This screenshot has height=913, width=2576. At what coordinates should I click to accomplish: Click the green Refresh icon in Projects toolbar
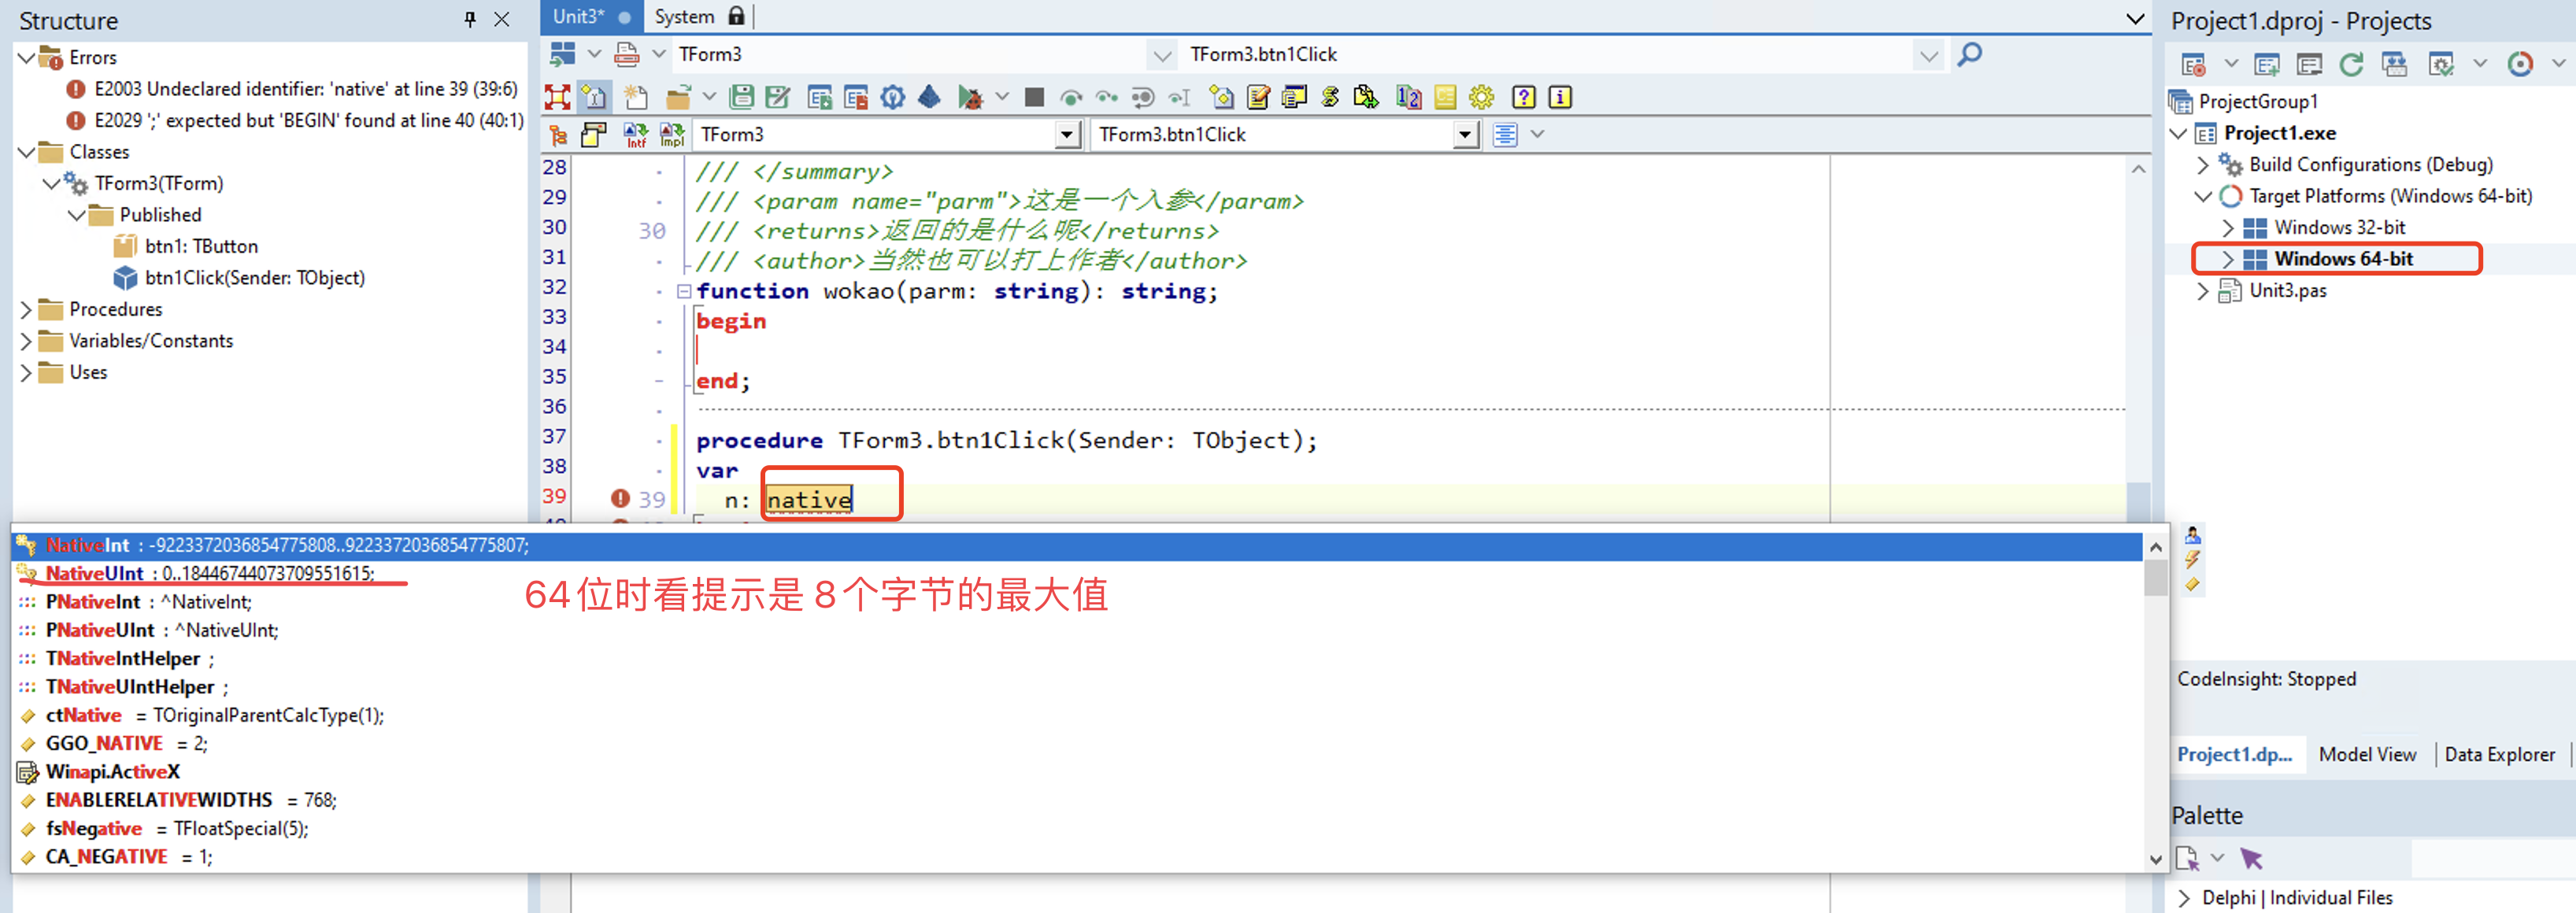pyautogui.click(x=2350, y=65)
